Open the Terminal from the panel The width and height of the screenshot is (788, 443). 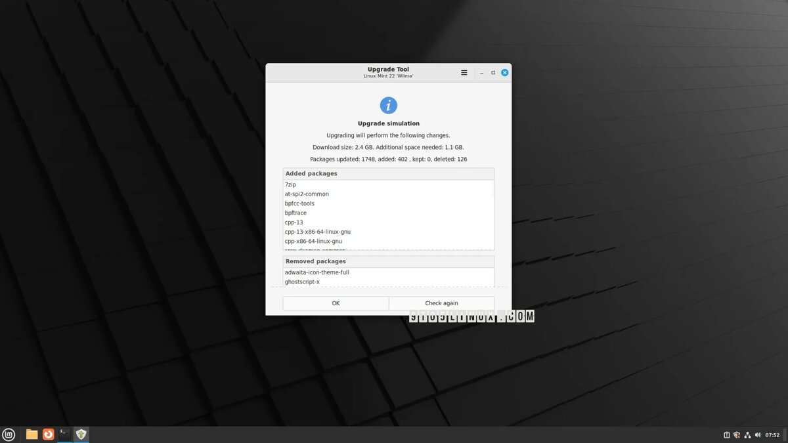point(64,434)
